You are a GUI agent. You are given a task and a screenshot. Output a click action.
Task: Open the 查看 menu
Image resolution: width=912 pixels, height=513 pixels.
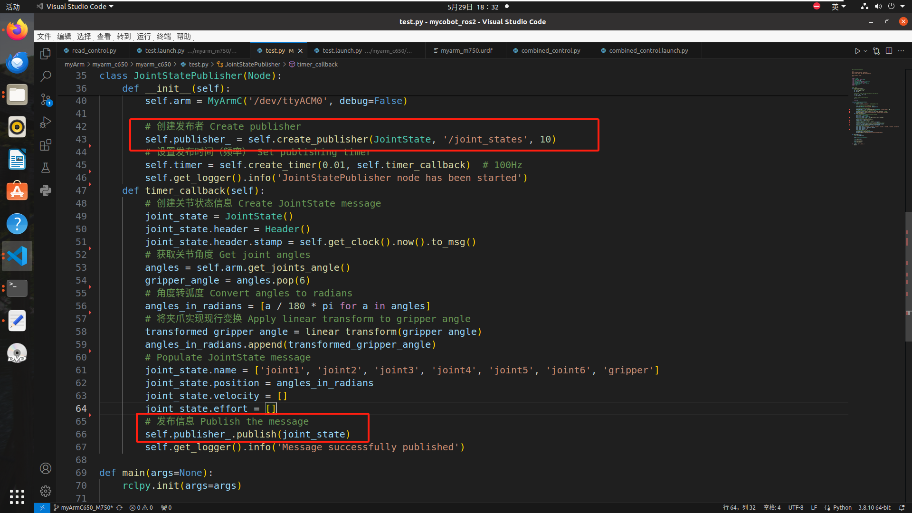coord(104,37)
